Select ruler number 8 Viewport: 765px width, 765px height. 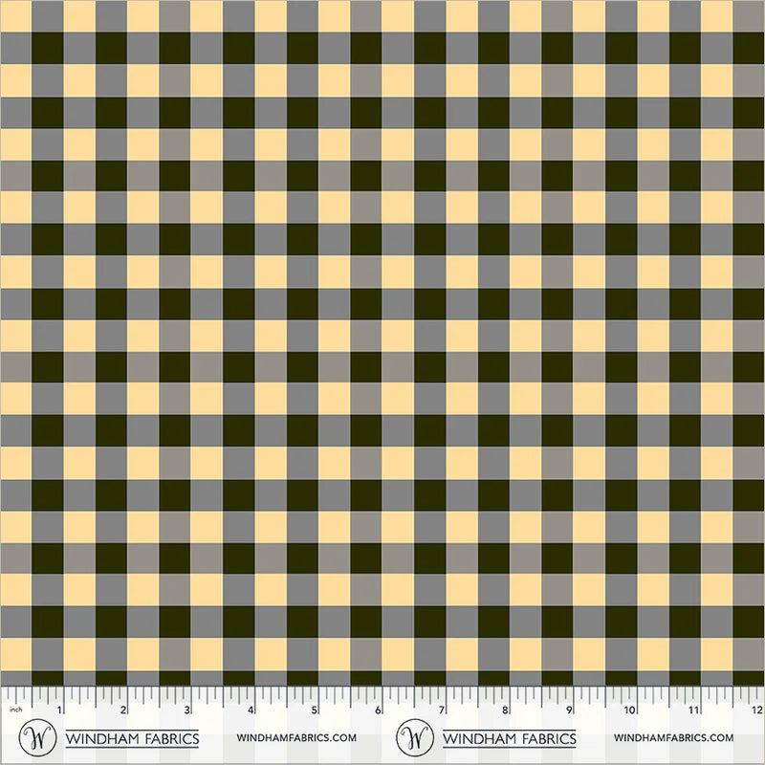[x=505, y=710]
